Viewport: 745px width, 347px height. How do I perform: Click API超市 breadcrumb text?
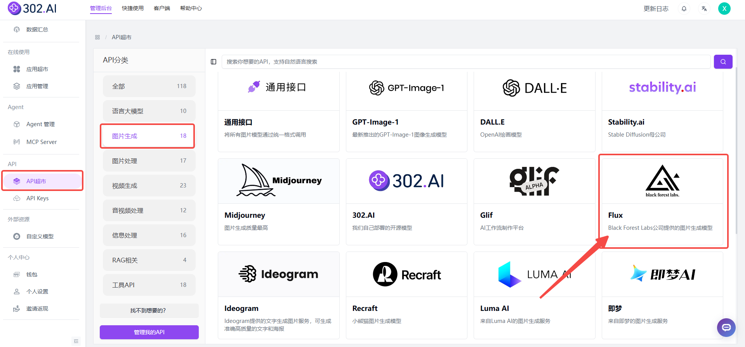click(122, 37)
